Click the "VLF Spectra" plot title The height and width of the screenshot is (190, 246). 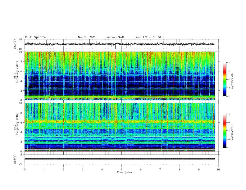pyautogui.click(x=35, y=37)
